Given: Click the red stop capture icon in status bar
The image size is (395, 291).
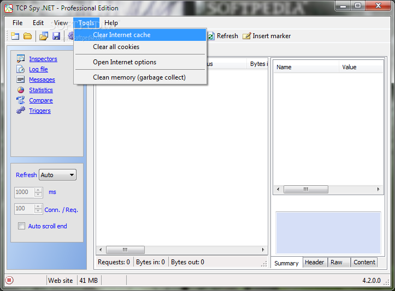Looking at the screenshot, I should pos(9,280).
